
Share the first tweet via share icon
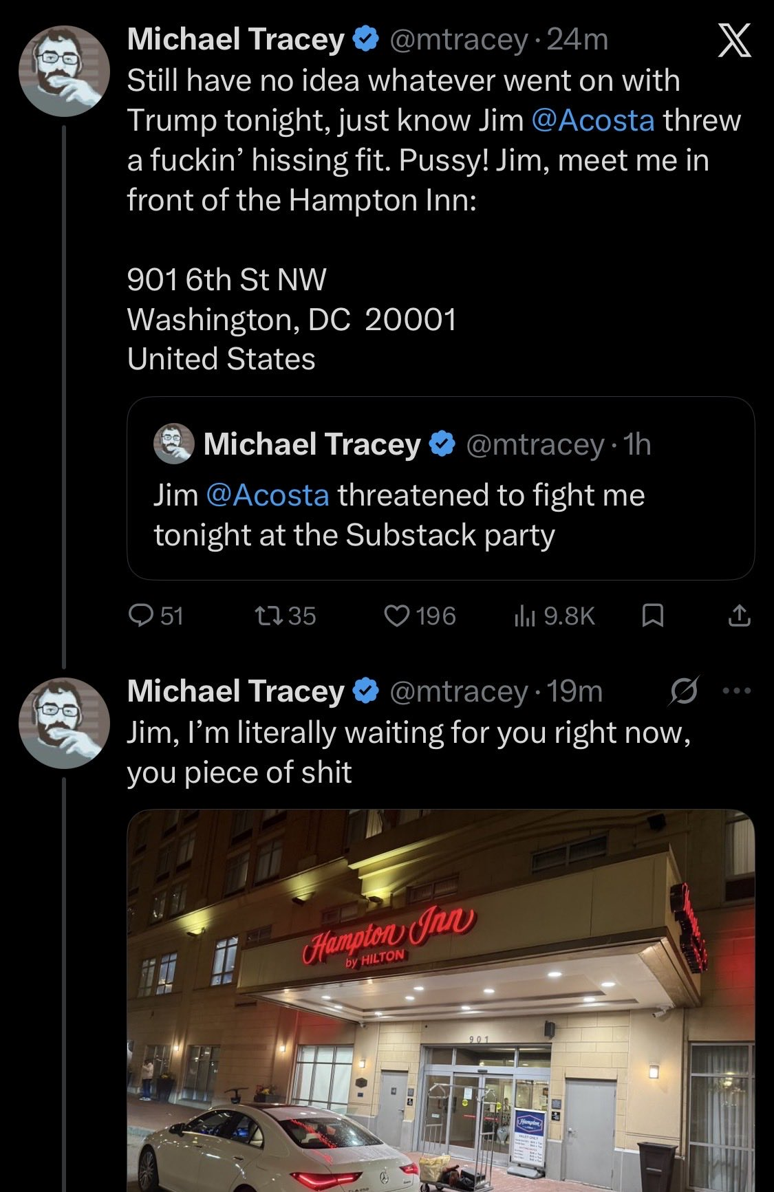(739, 616)
